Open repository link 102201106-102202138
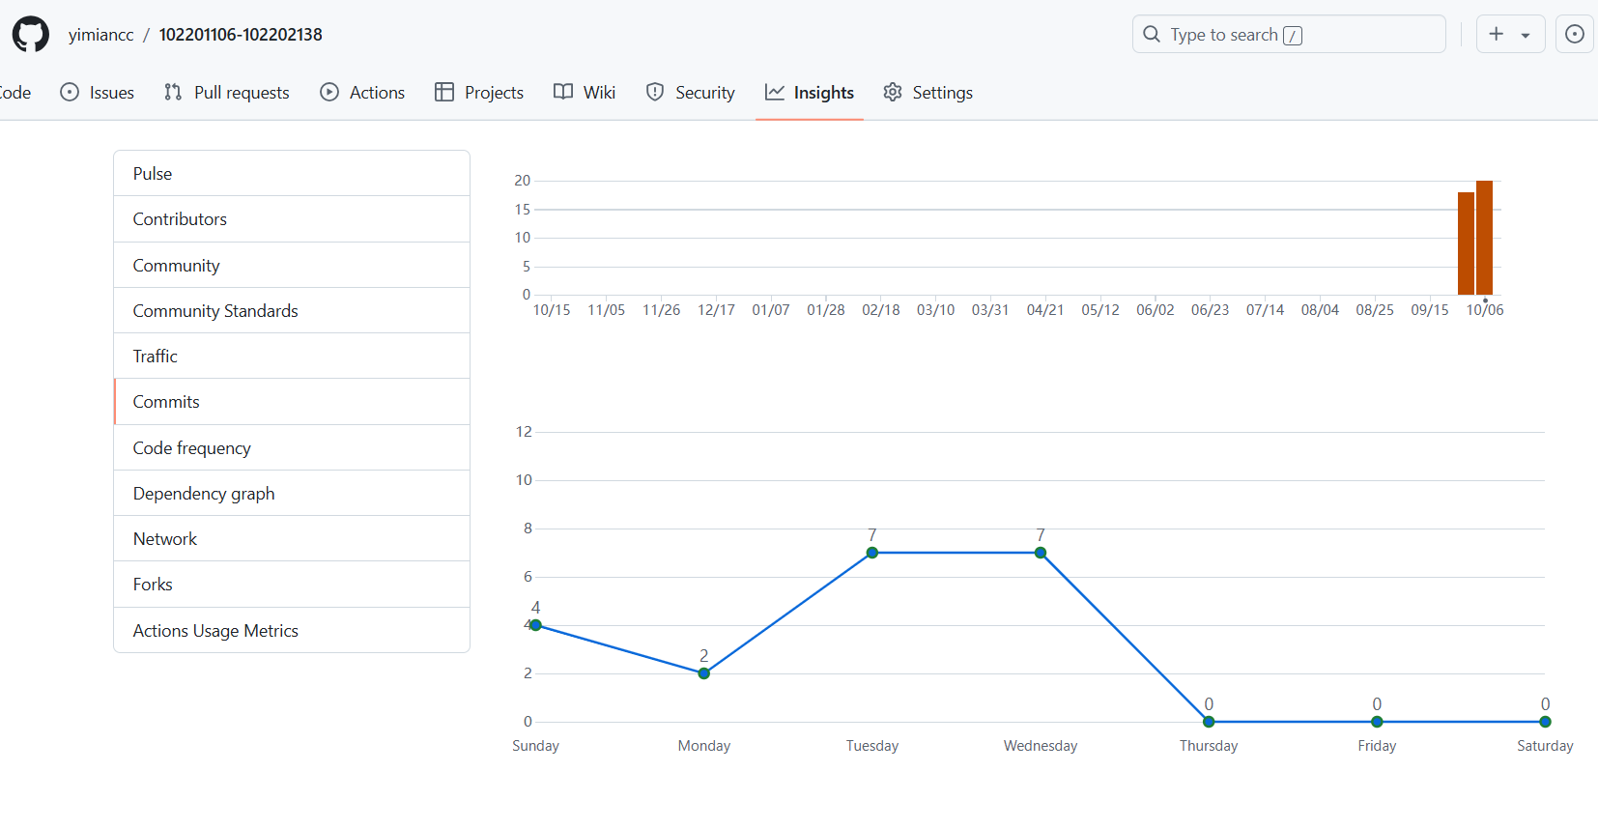 pos(241,35)
